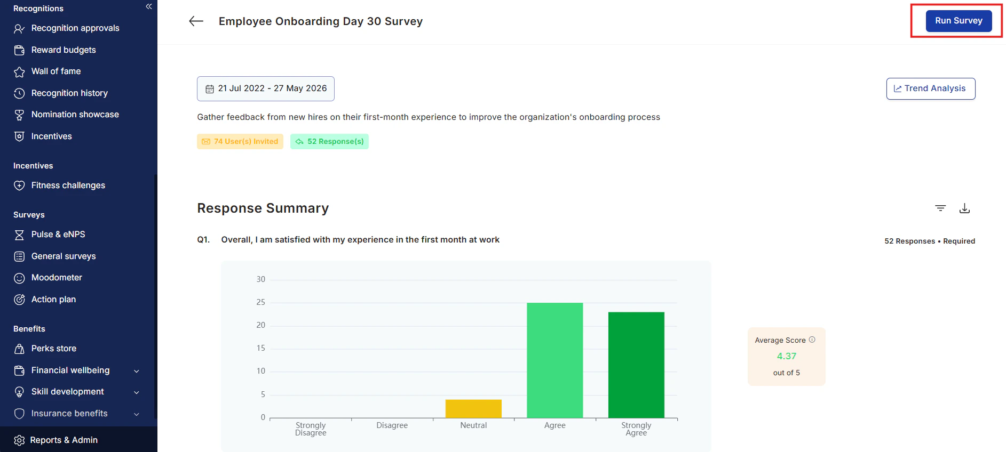The width and height of the screenshot is (1006, 452).
Task: Click the Neutral yellow bar in chart
Action: [x=473, y=408]
